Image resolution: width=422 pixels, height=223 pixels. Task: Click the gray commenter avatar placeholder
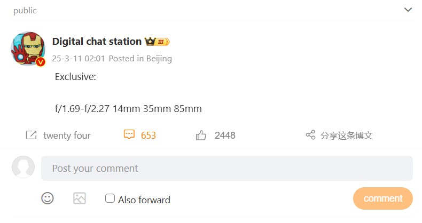click(x=23, y=167)
